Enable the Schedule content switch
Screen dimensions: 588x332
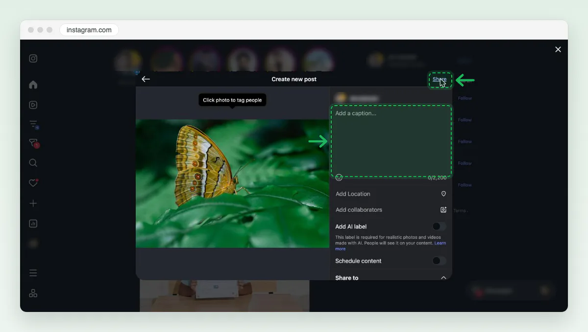click(439, 261)
